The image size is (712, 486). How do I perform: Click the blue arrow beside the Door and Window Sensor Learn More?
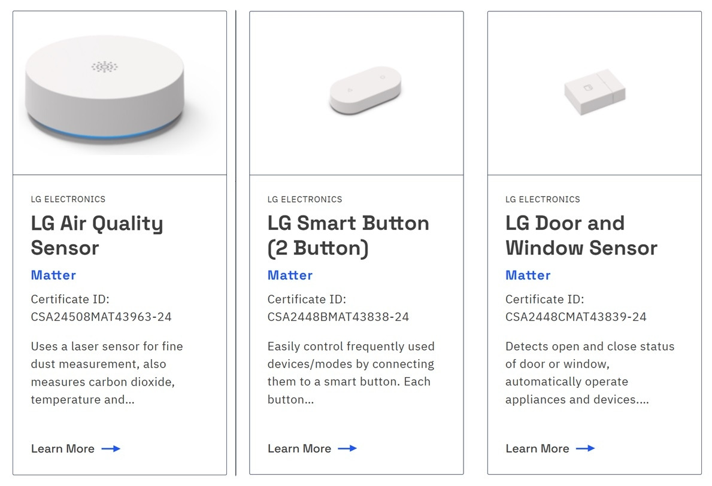585,448
